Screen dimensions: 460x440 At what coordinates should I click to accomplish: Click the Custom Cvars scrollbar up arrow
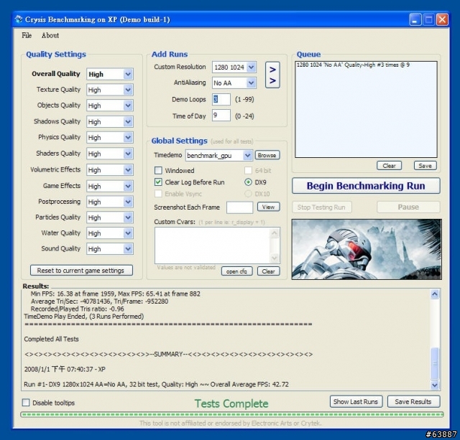coord(275,233)
